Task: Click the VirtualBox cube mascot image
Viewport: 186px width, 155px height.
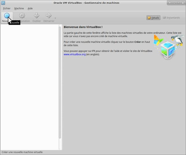Action: [x=169, y=47]
